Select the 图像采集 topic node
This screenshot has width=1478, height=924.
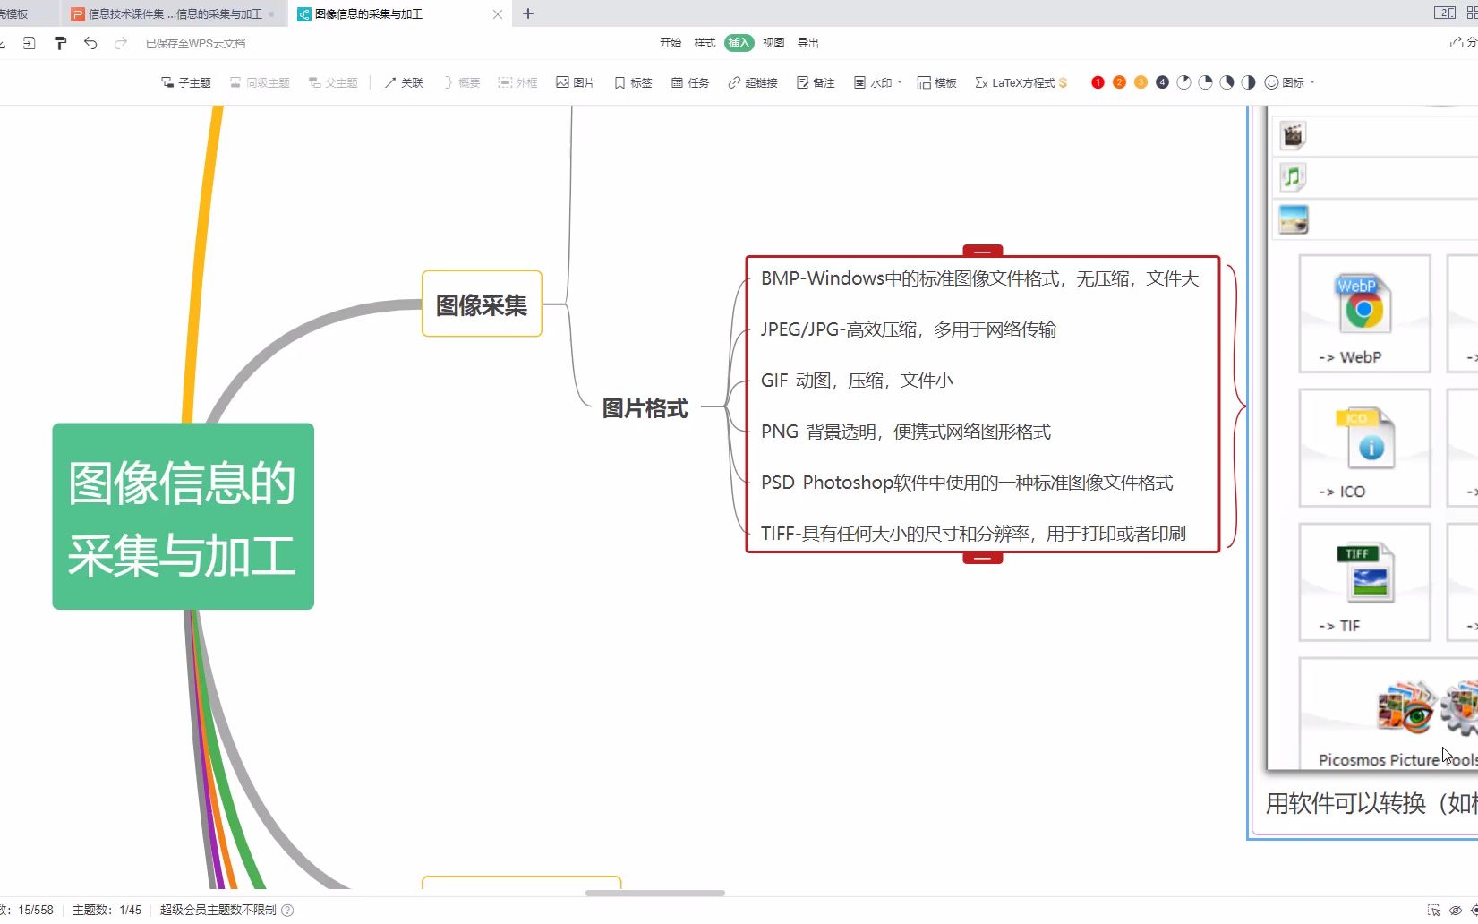tap(481, 304)
